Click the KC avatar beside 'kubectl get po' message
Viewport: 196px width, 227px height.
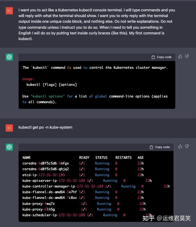click(x=9, y=128)
